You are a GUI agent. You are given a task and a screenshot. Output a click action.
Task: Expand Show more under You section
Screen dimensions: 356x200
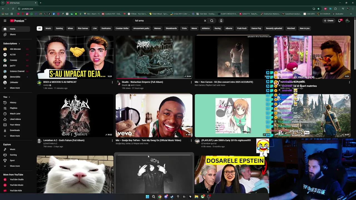16,136
